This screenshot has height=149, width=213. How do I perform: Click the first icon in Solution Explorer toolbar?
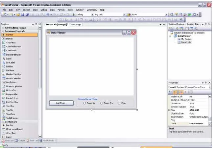[171, 29]
